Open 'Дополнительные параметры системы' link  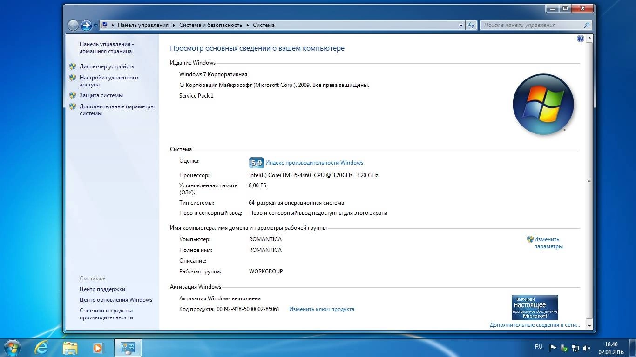(x=117, y=110)
